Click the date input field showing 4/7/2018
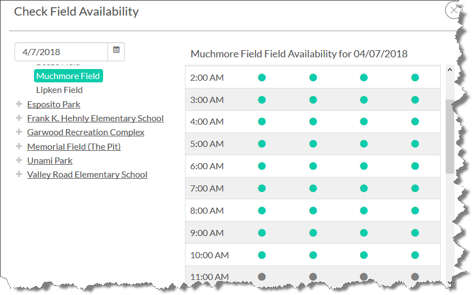This screenshot has width=473, height=295. (x=61, y=51)
